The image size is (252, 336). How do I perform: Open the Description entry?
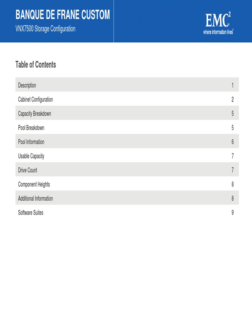pos(127,84)
